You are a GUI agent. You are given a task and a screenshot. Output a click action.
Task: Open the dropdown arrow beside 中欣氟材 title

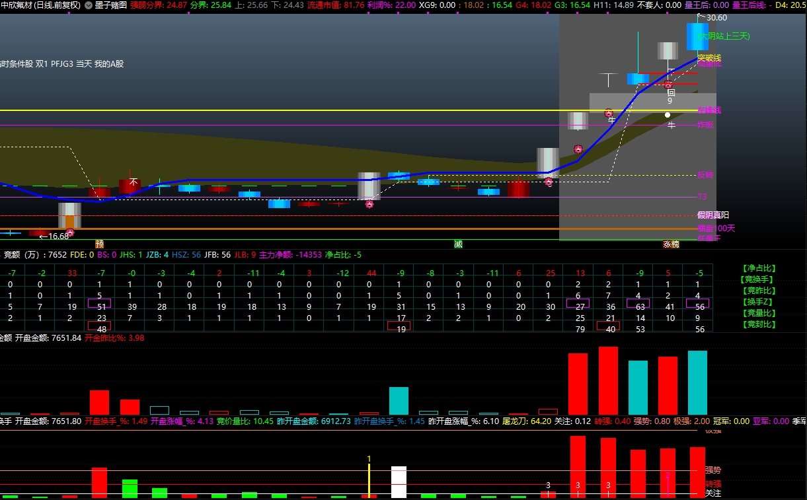[x=89, y=5]
